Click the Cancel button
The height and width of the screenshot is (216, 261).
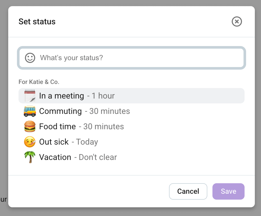188,191
